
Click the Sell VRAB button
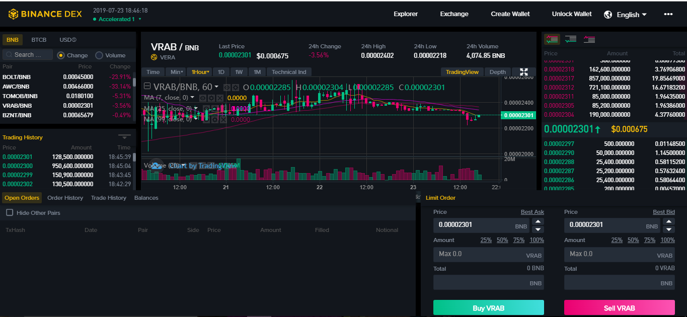[620, 308]
